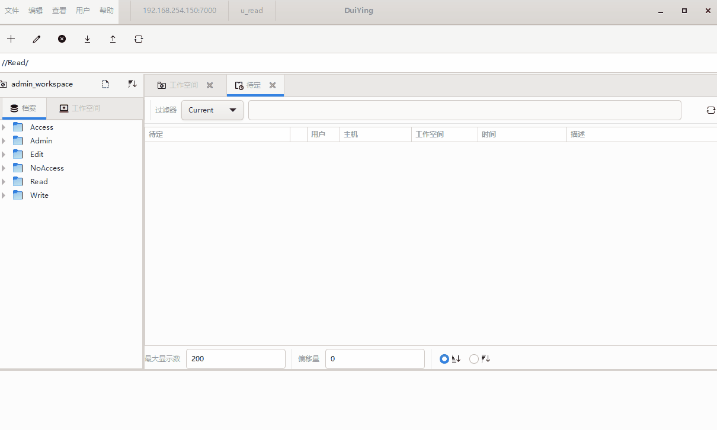The image size is (717, 430).
Task: Click the download arrow toolbar icon
Action: point(87,39)
